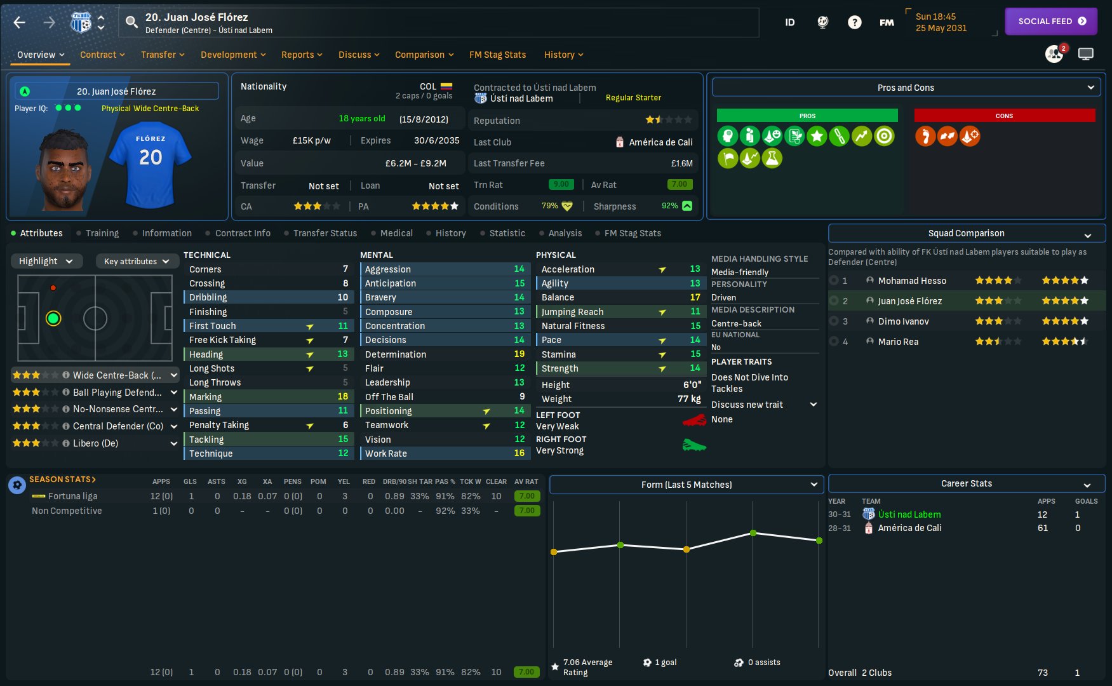The image size is (1112, 686).
Task: Open the notifications icon with badge 2
Action: click(x=1055, y=53)
